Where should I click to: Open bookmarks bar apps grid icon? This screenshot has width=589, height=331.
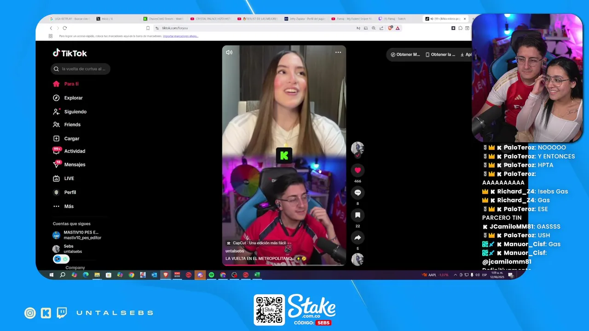[x=50, y=36]
